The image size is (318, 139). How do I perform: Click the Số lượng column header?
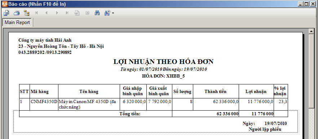pyautogui.click(x=182, y=92)
